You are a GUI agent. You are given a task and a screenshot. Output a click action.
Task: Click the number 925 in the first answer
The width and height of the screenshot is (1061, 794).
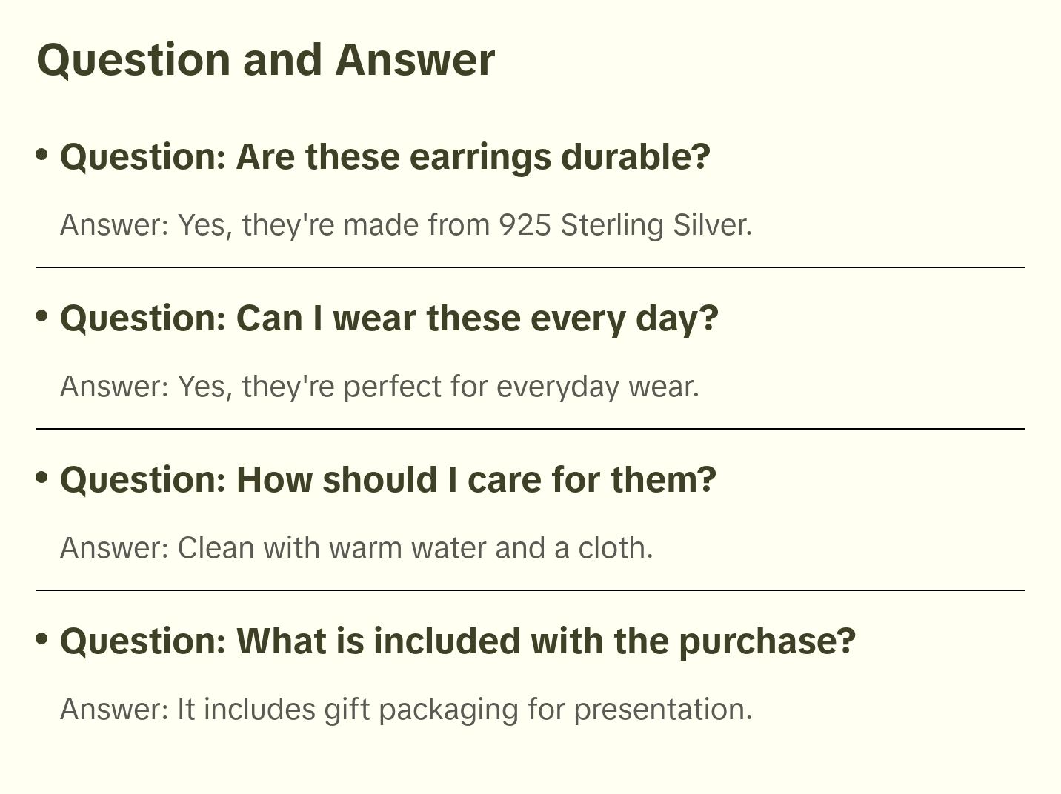pyautogui.click(x=525, y=225)
